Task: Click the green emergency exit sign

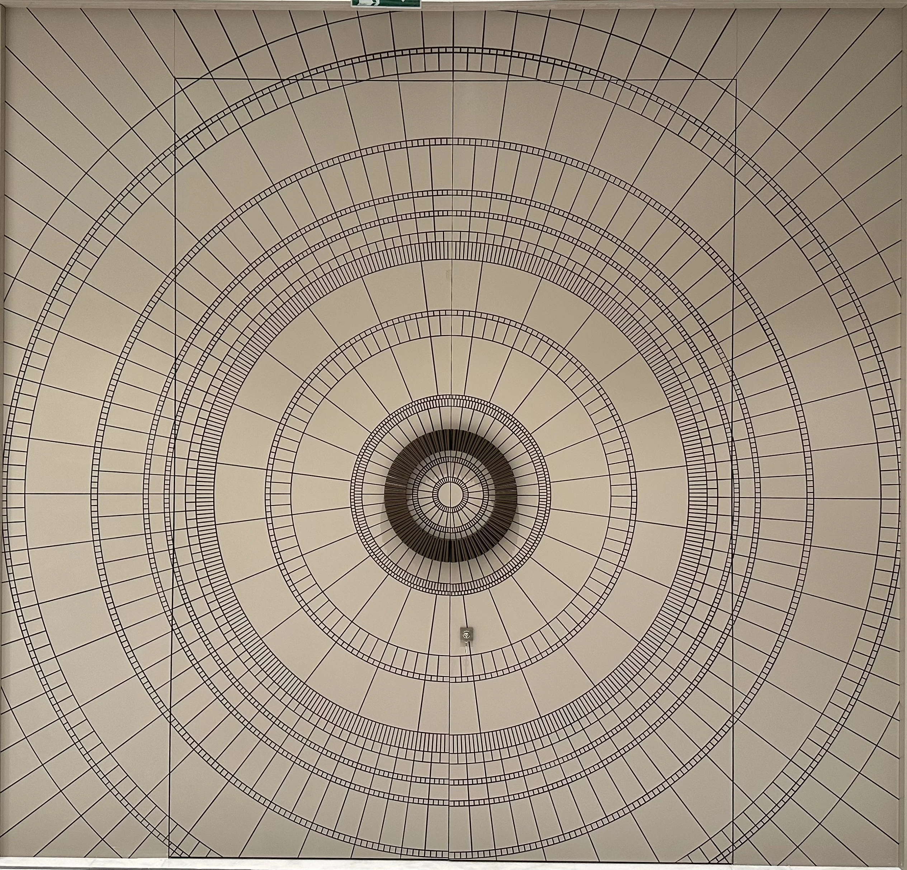Action: coord(386,3)
